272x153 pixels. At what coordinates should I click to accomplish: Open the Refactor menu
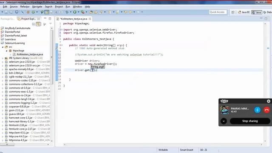tap(25, 7)
